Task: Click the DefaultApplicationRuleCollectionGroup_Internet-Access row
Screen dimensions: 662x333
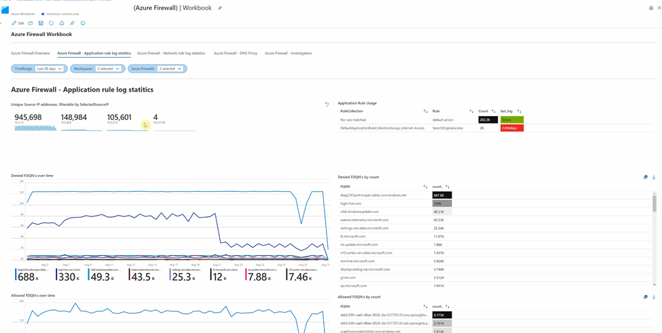Action: [495, 128]
